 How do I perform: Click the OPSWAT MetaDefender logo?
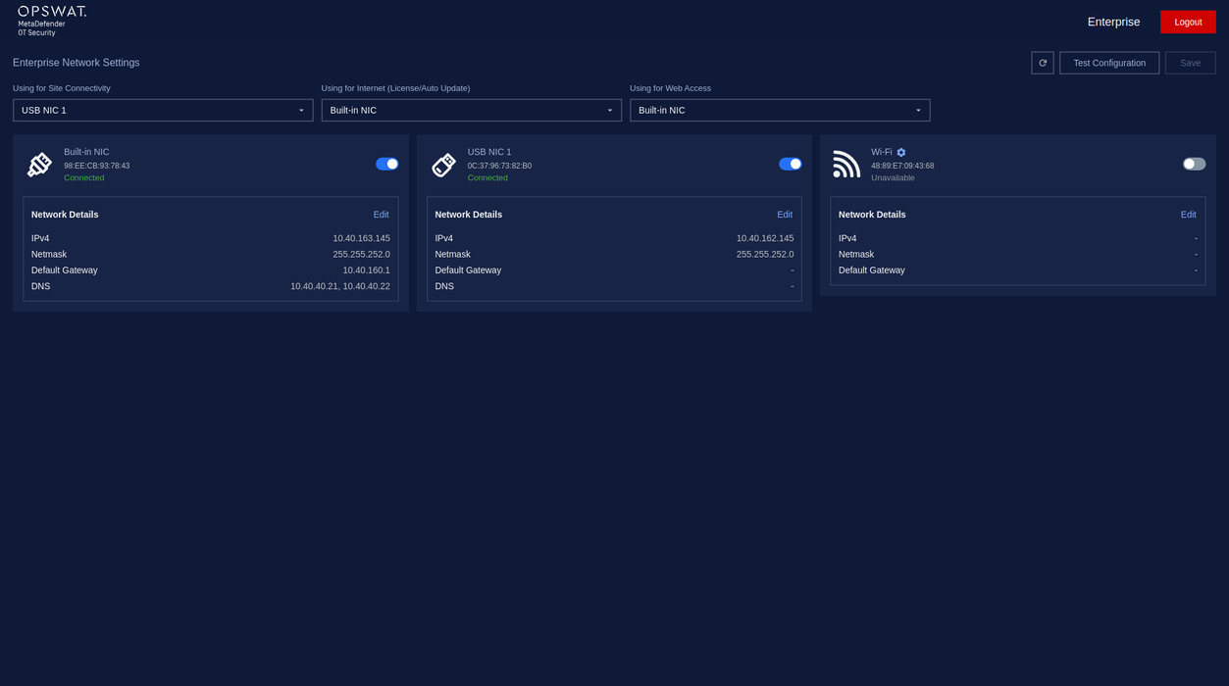point(52,21)
